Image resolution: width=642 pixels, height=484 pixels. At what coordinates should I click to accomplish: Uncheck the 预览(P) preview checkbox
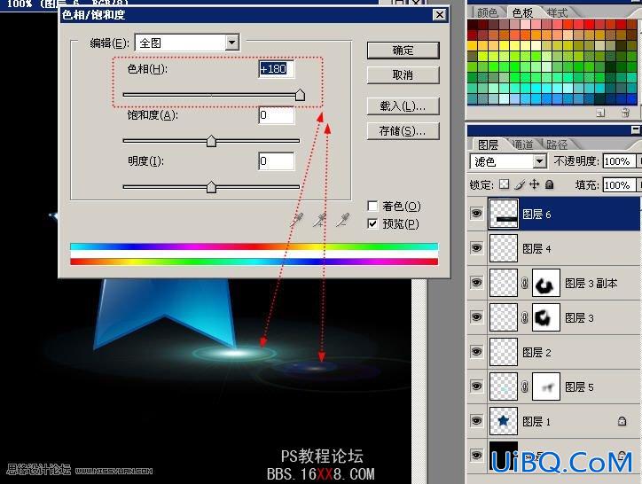pyautogui.click(x=372, y=223)
